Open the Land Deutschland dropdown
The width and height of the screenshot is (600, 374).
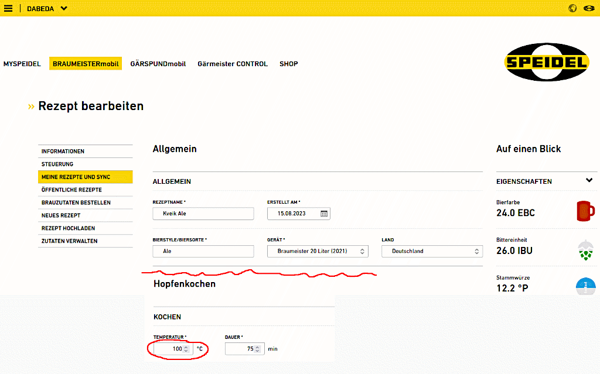432,251
